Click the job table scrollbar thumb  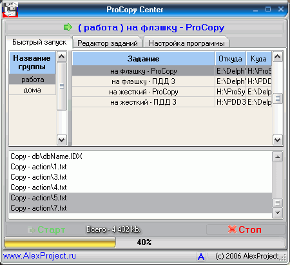click(278, 99)
